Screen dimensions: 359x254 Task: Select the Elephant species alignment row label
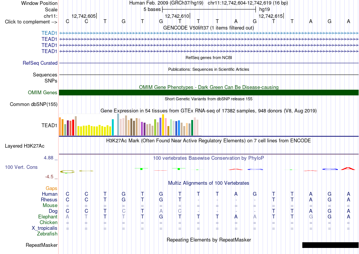(x=48, y=217)
